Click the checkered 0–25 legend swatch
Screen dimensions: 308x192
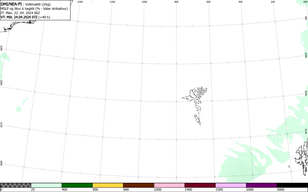pos(16,185)
